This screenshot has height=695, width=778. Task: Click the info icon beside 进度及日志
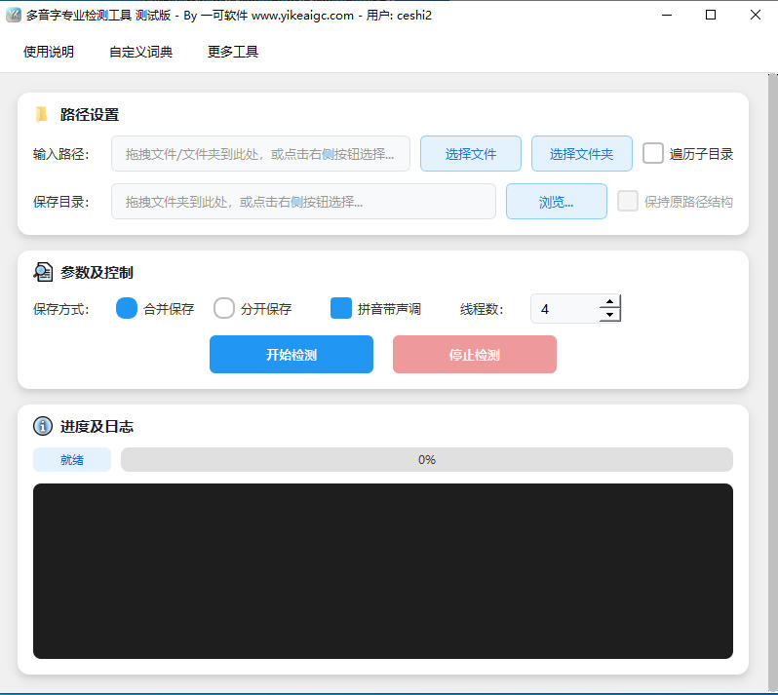43,426
